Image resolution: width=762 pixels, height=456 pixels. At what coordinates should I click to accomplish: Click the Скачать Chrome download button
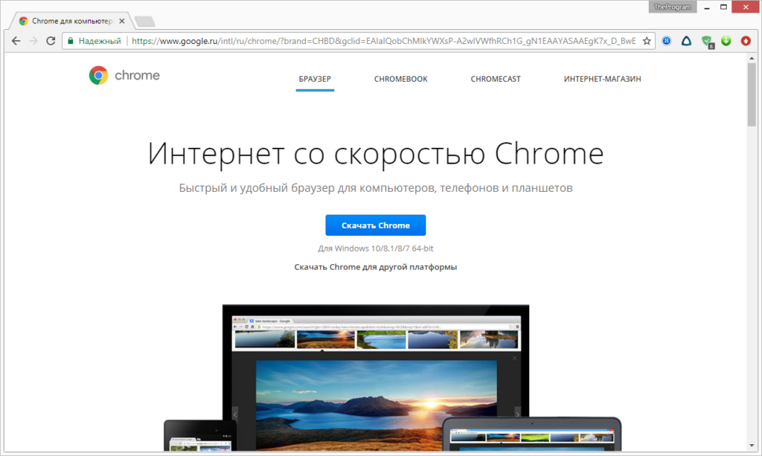(376, 225)
